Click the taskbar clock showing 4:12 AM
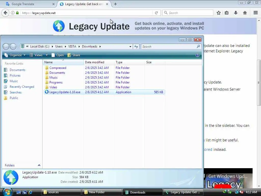Image resolution: width=261 pixels, height=196 pixels. click(x=251, y=192)
